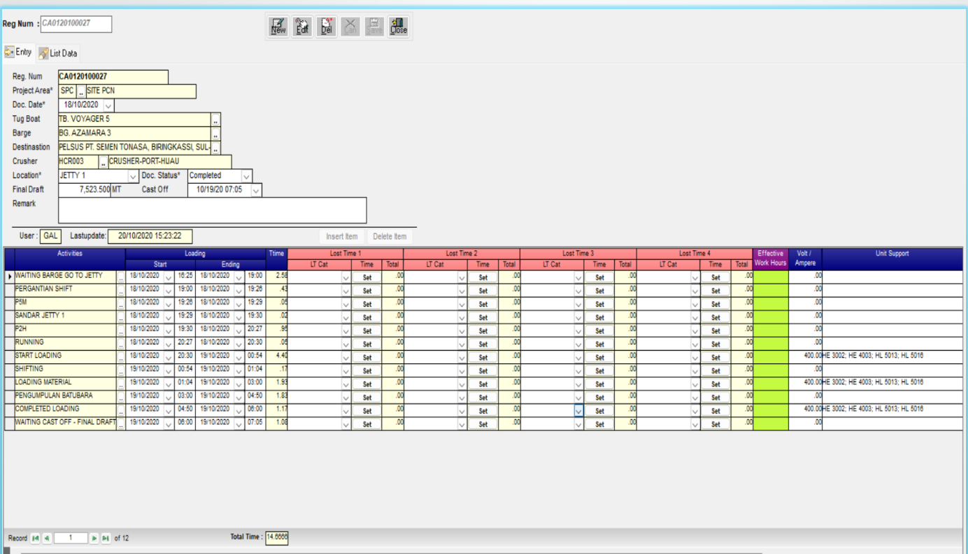Jump to last record using navigator arrow
The image size is (968, 554).
[x=106, y=538]
